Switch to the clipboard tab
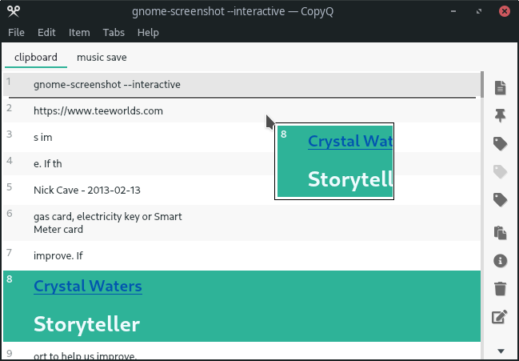 (36, 58)
